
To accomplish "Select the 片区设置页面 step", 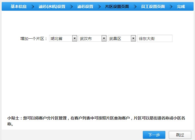I will point(117,6).
